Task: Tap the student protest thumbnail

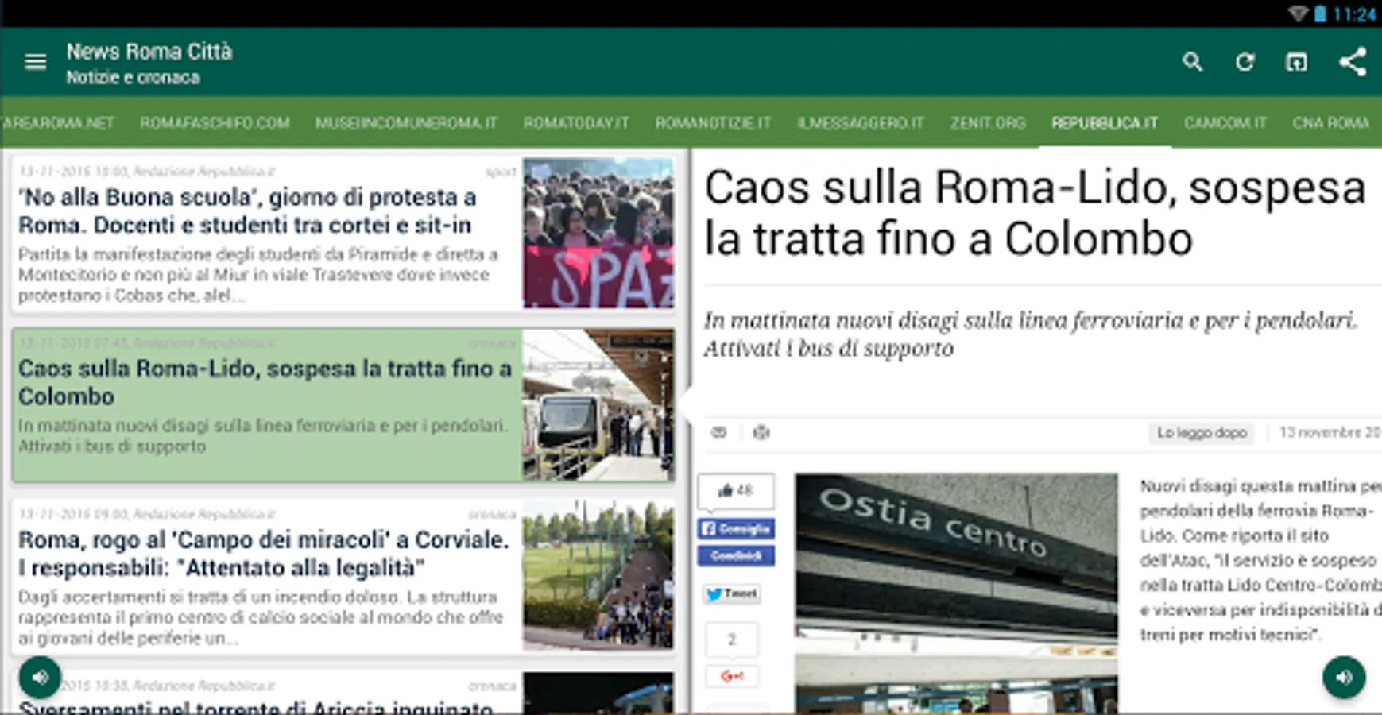Action: tap(598, 233)
